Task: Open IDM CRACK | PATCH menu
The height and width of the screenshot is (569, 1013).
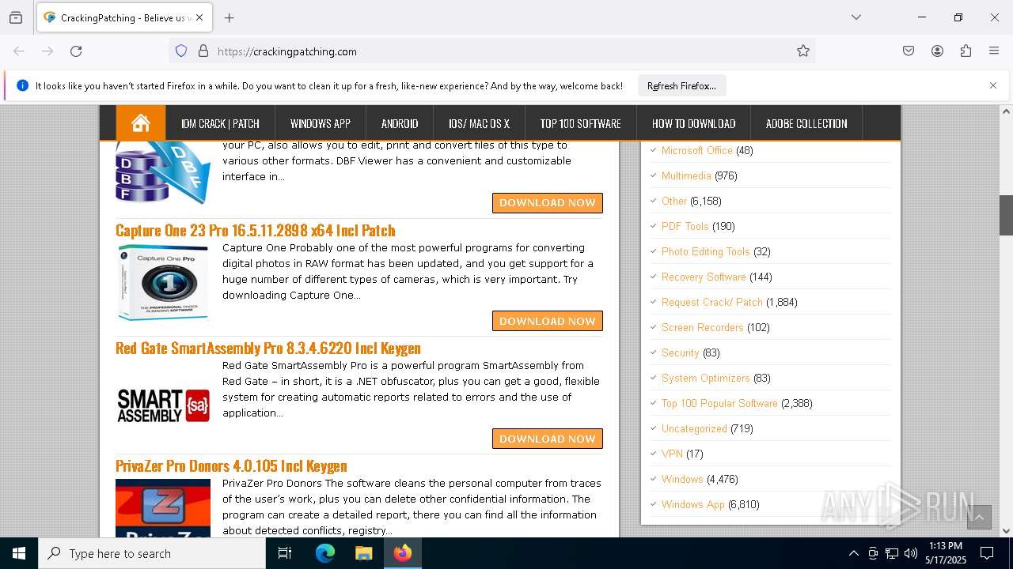Action: click(x=220, y=123)
